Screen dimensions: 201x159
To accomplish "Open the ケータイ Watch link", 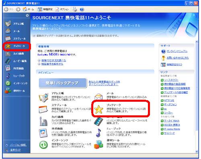I will (172, 121).
